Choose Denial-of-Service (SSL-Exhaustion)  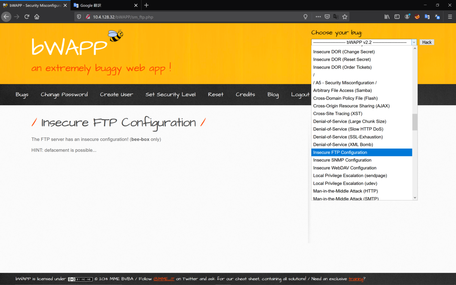pyautogui.click(x=362, y=137)
